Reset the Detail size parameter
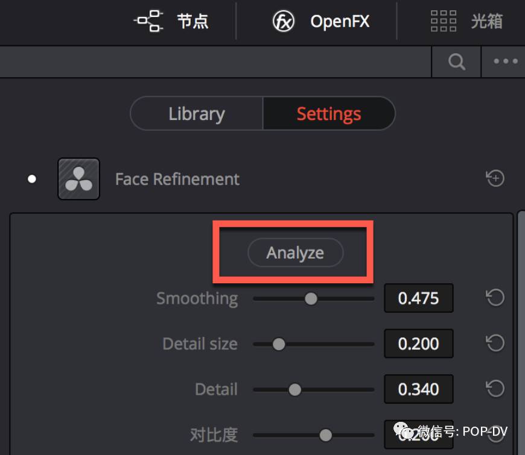525x455 pixels. (x=495, y=344)
